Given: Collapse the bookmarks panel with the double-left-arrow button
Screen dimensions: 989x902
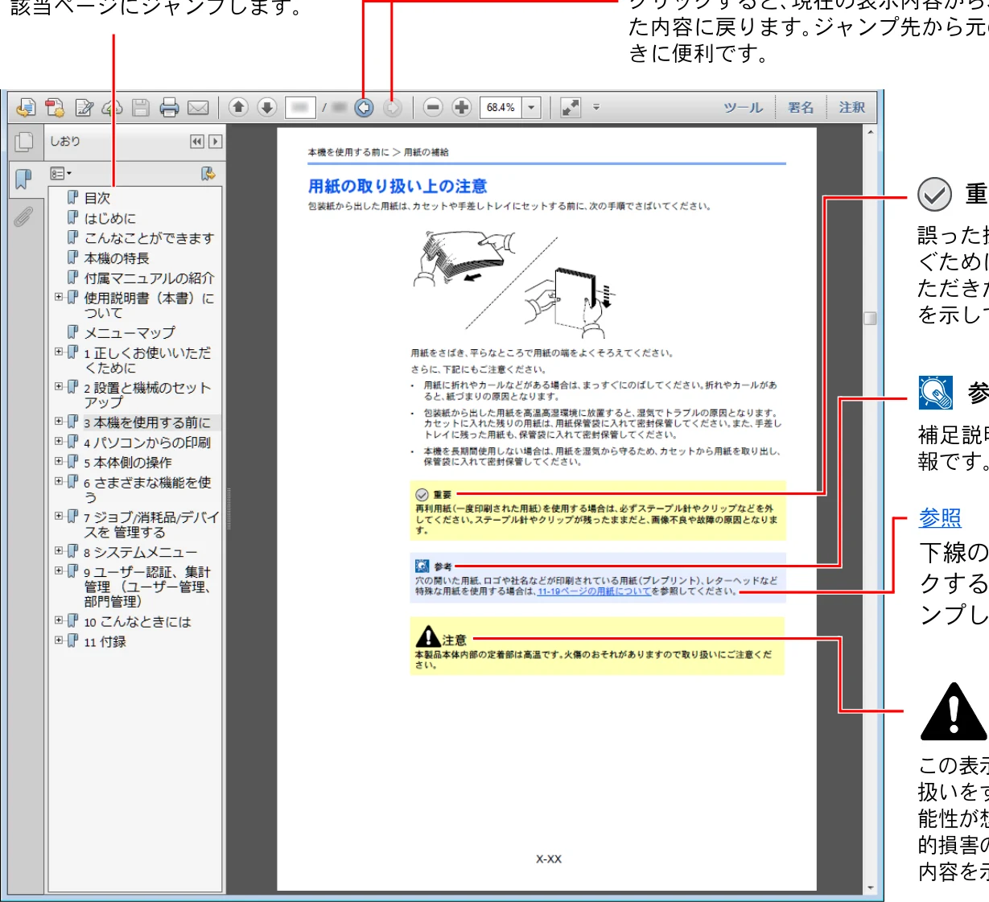Looking at the screenshot, I should [197, 142].
